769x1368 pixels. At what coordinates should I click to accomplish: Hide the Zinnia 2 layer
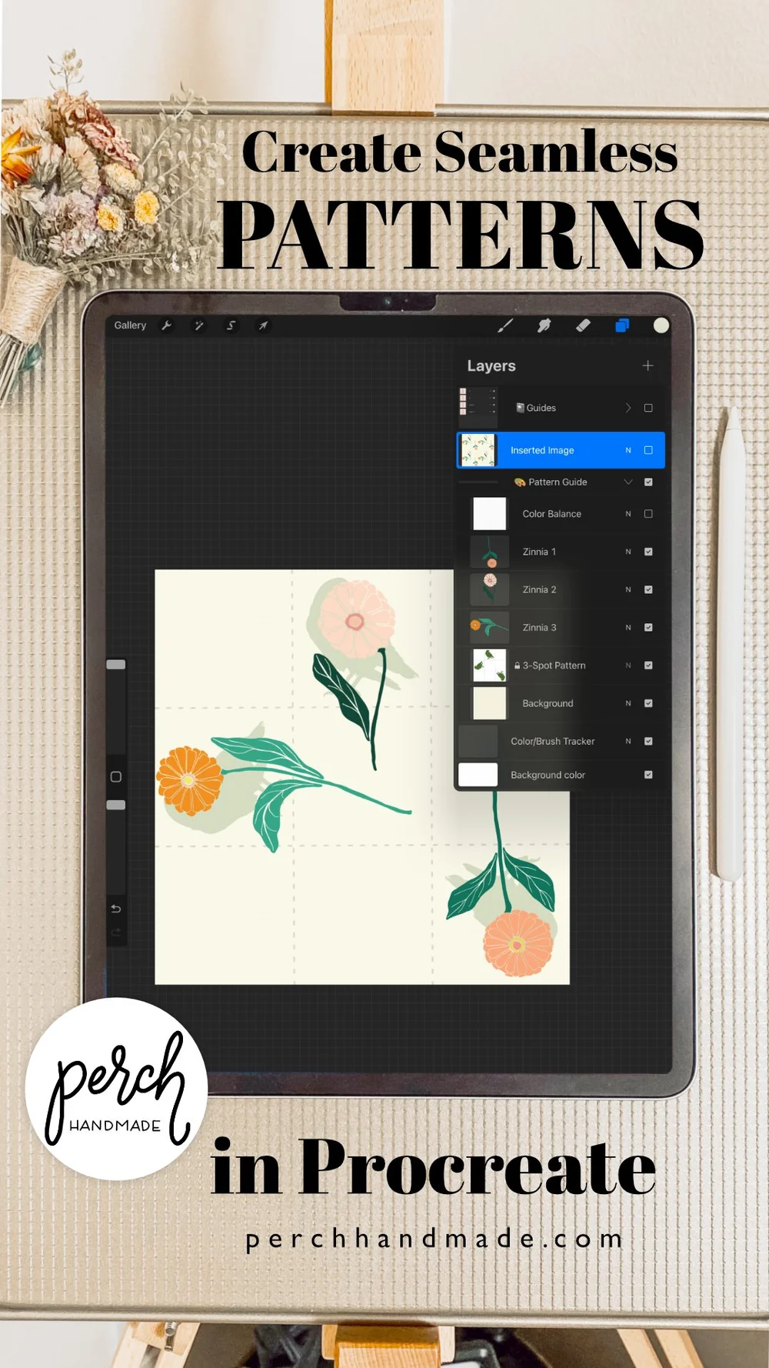(x=648, y=589)
